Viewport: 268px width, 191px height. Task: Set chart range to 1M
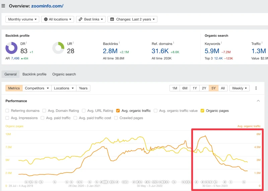[175, 88]
